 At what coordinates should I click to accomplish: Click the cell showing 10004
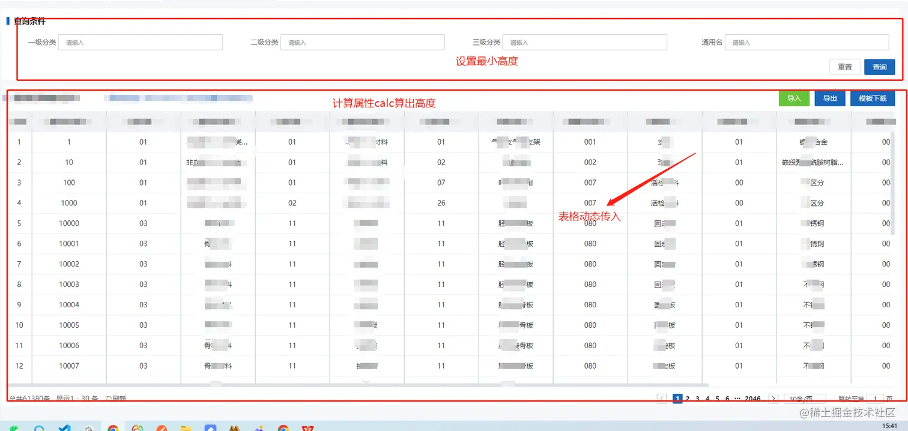click(x=69, y=305)
